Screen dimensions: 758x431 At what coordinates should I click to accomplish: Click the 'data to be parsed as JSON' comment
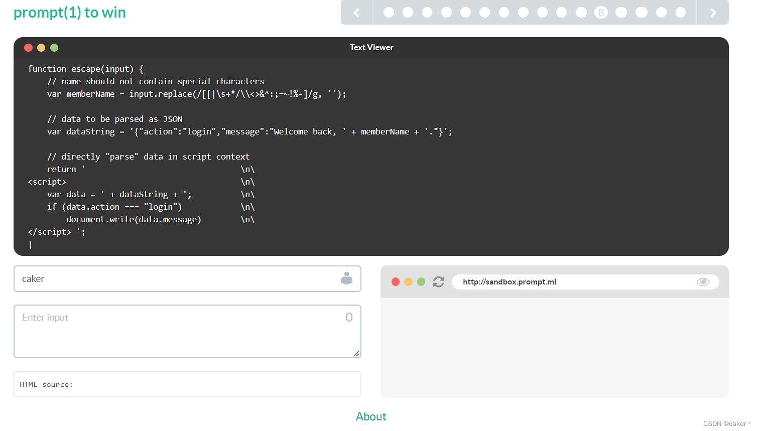click(x=114, y=119)
